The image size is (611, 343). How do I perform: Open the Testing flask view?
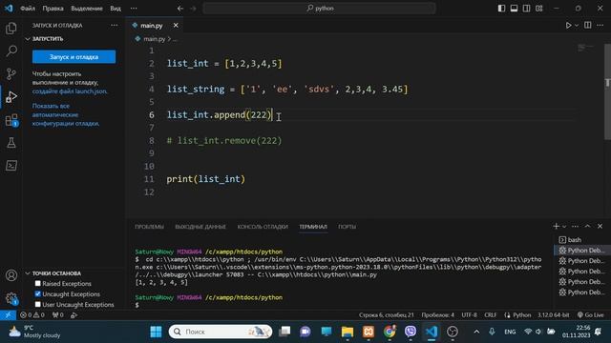point(11,143)
